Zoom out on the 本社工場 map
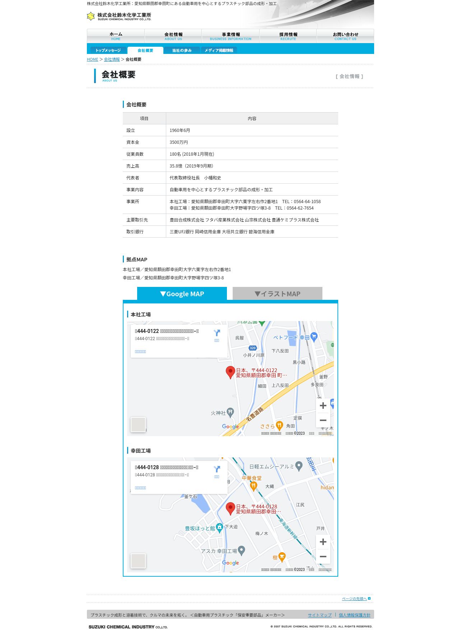This screenshot has width=461, height=636. click(323, 420)
